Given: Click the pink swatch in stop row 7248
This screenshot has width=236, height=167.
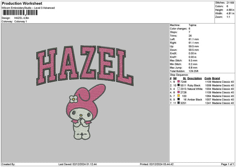Looking at the screenshot, I should [x=179, y=82].
